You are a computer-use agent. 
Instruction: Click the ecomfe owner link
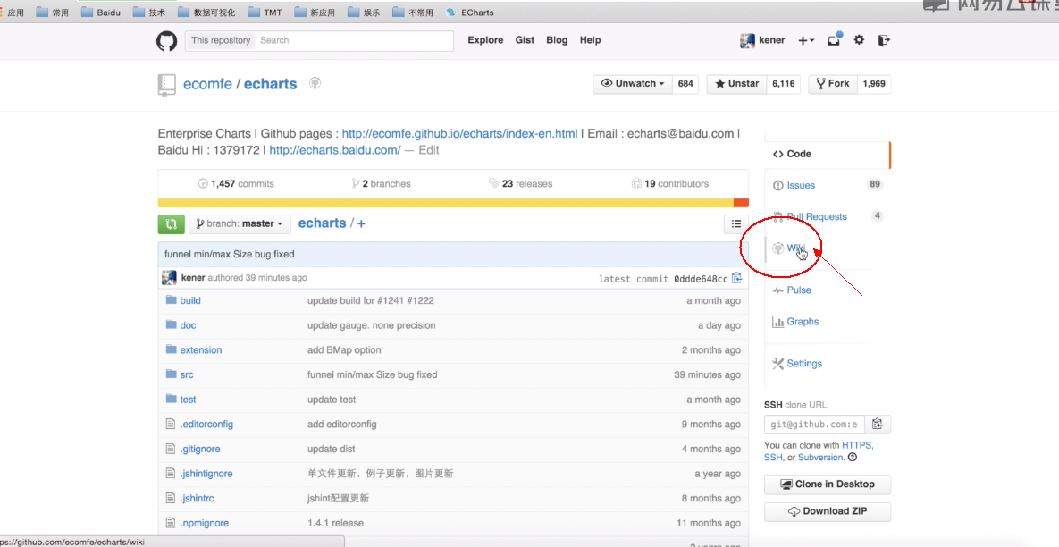click(208, 84)
